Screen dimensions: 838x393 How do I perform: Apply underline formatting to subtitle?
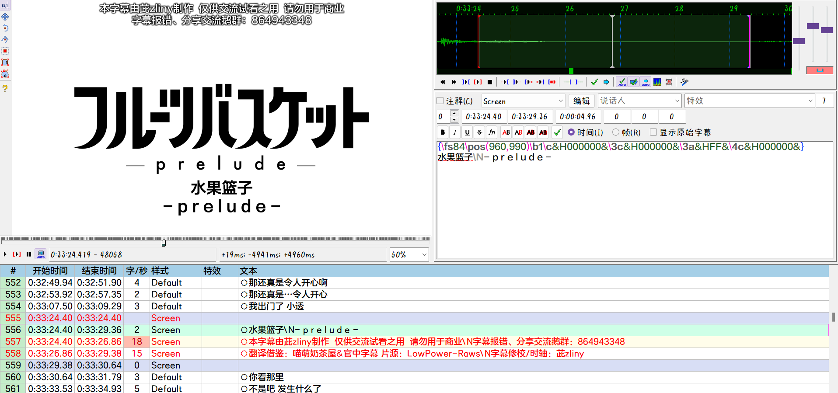click(x=467, y=132)
